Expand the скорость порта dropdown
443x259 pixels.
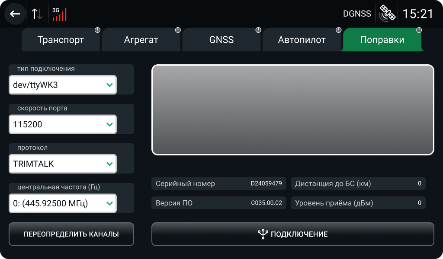pyautogui.click(x=63, y=125)
